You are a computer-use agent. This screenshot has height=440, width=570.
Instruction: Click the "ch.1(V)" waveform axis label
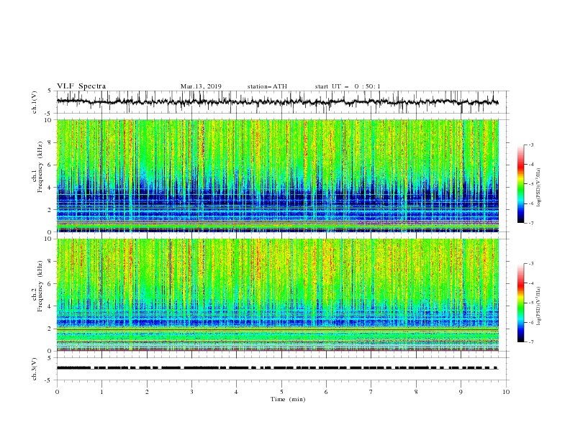click(35, 102)
